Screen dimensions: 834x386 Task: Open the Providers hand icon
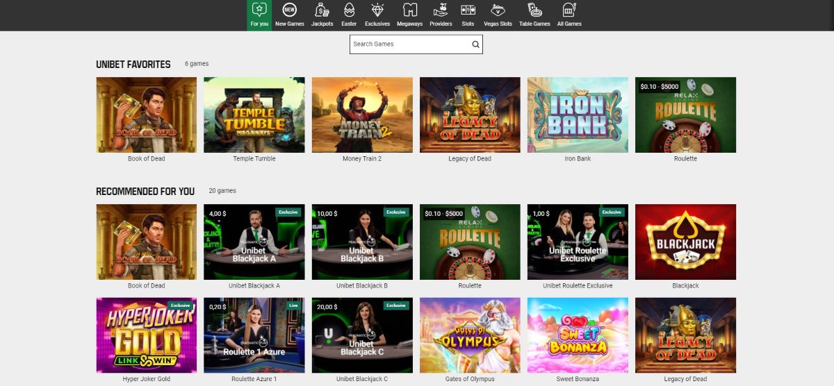click(x=441, y=10)
